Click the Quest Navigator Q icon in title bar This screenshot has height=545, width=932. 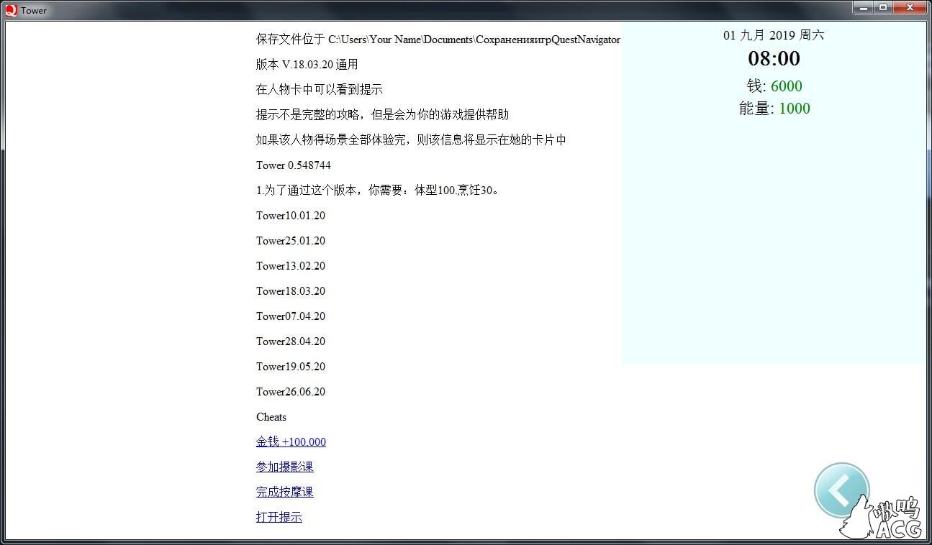pos(10,10)
